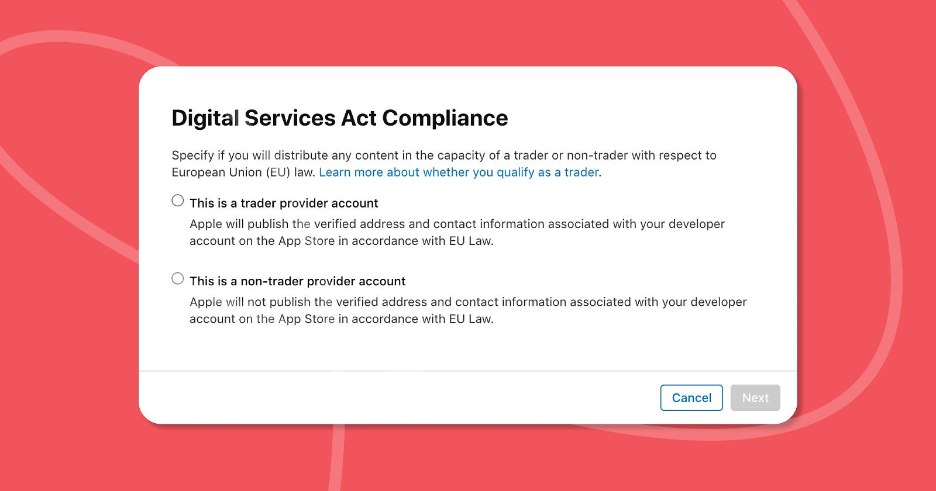Image resolution: width=936 pixels, height=491 pixels.
Task: Click the 'This is a trader provider account' label
Action: (284, 203)
